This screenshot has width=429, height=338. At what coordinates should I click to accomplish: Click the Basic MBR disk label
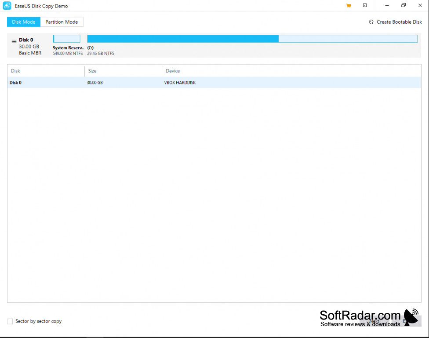(30, 53)
